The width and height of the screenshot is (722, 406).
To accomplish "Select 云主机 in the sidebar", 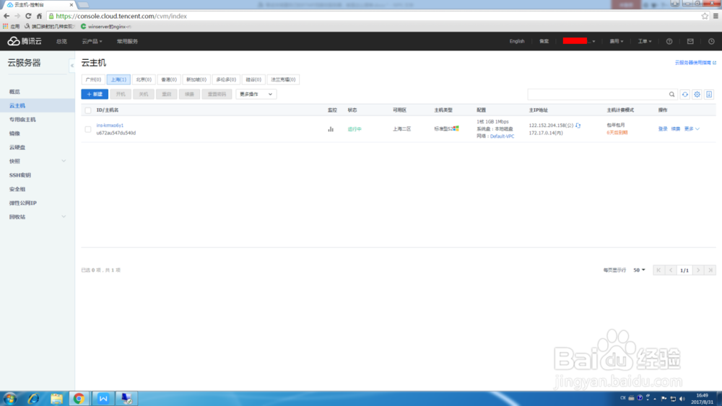I will point(38,105).
